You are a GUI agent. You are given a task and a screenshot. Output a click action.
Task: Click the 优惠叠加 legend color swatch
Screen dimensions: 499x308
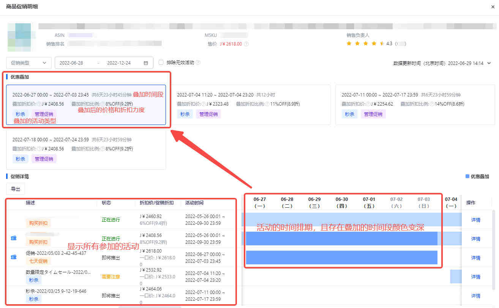point(467,177)
